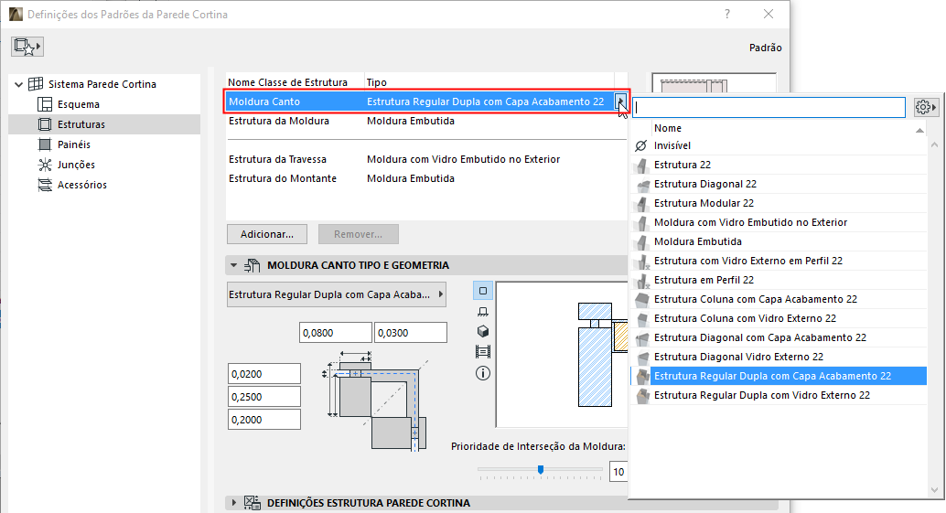Select the Esquema icon in tree
This screenshot has width=946, height=513.
coord(45,104)
